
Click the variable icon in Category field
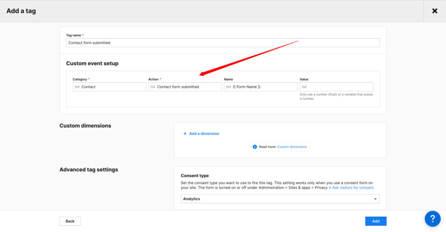[77, 87]
